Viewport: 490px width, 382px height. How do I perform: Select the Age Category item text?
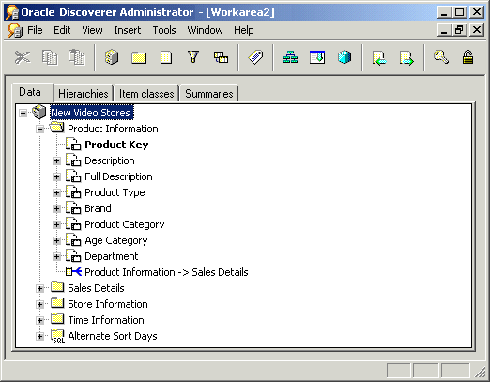[x=116, y=240]
